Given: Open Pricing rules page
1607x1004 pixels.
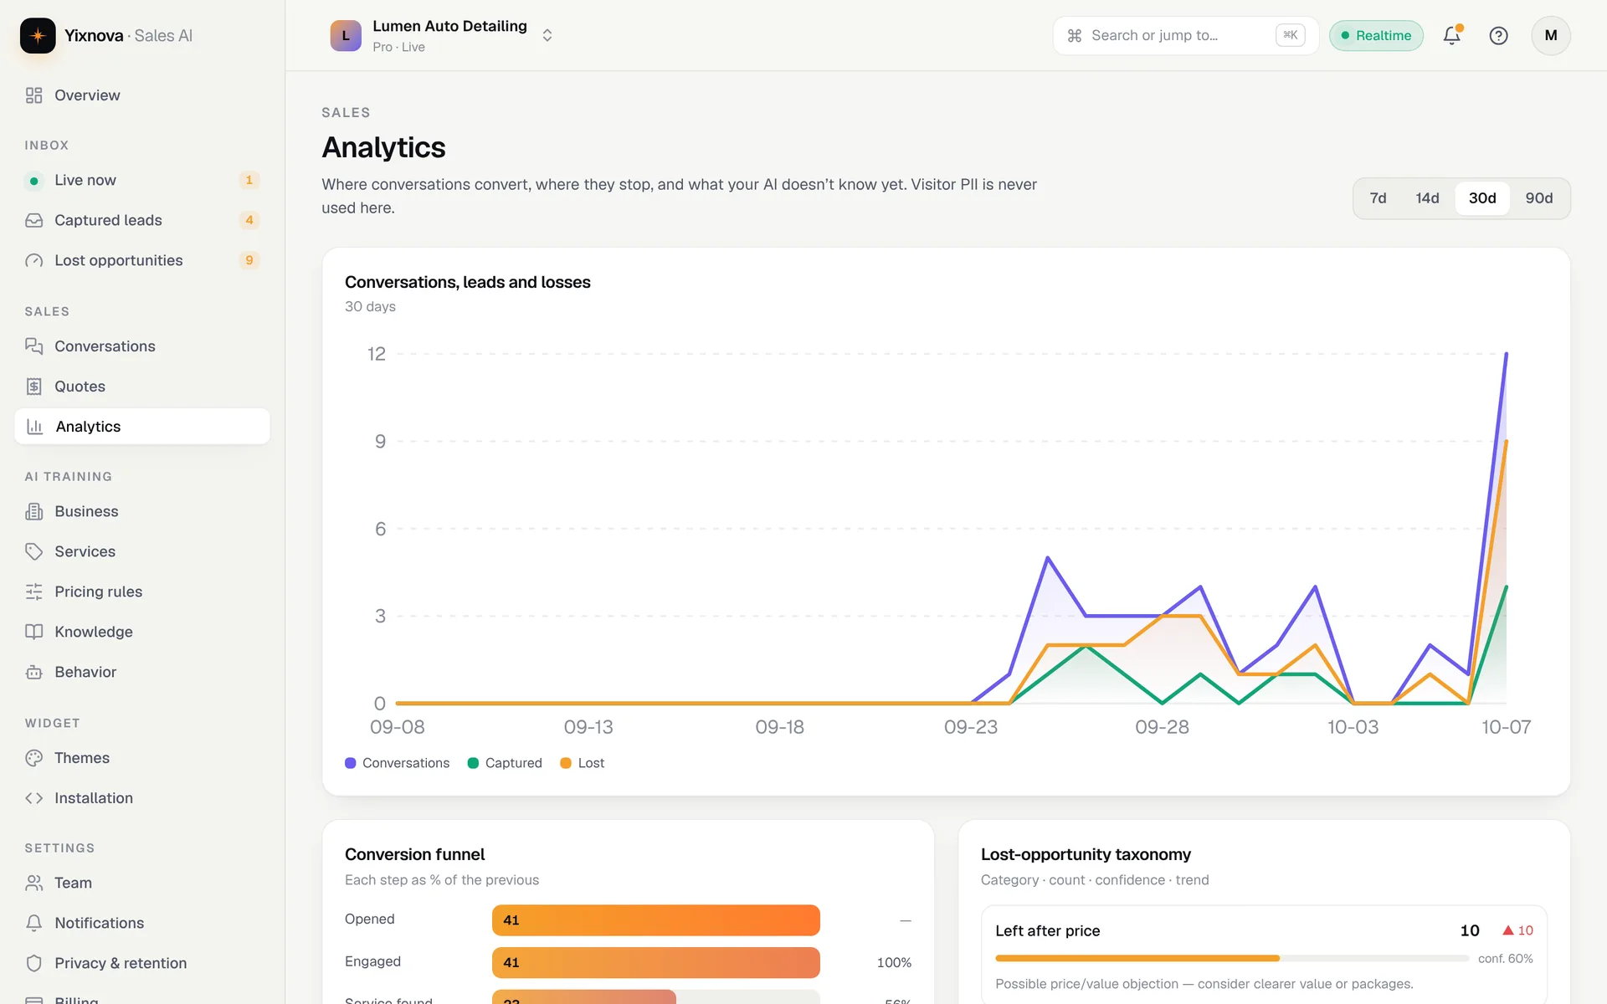Looking at the screenshot, I should (x=142, y=592).
